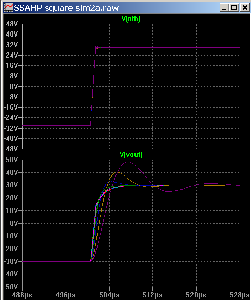Click the 0V label on lower plot axis
The image size is (251, 300).
[x=14, y=223]
